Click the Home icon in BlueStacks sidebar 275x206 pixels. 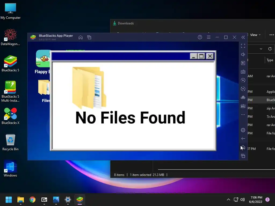[x=243, y=147]
